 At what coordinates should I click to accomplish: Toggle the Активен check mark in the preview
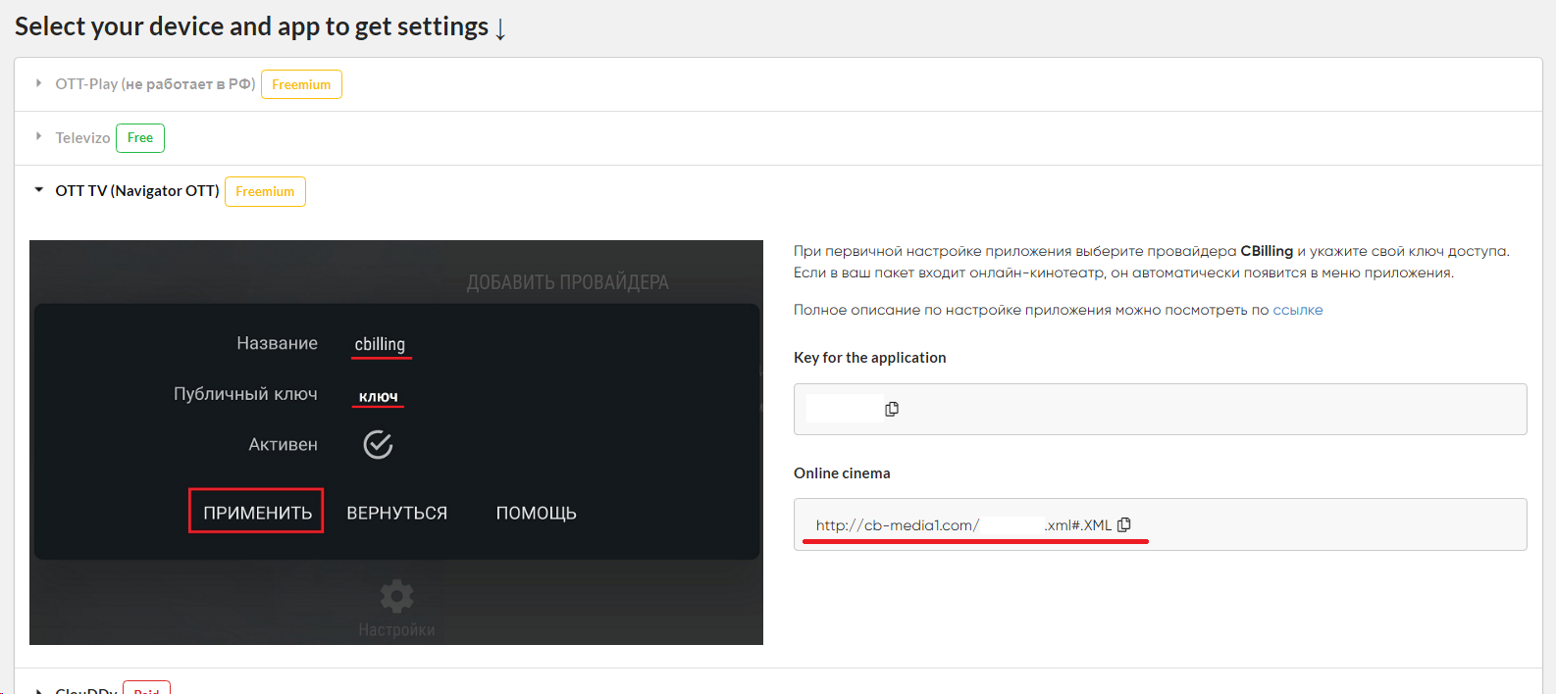tap(378, 445)
